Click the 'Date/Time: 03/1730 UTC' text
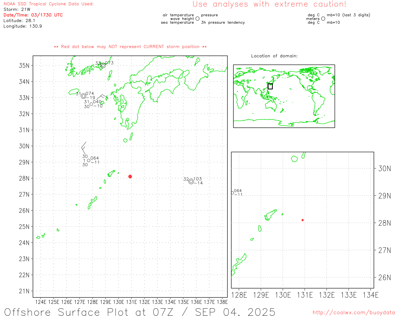 (33, 15)
